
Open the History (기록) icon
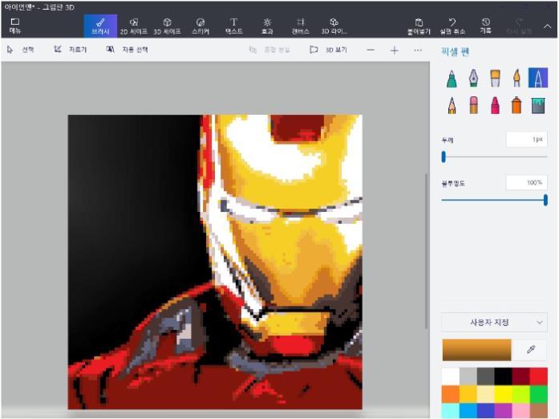(x=485, y=22)
